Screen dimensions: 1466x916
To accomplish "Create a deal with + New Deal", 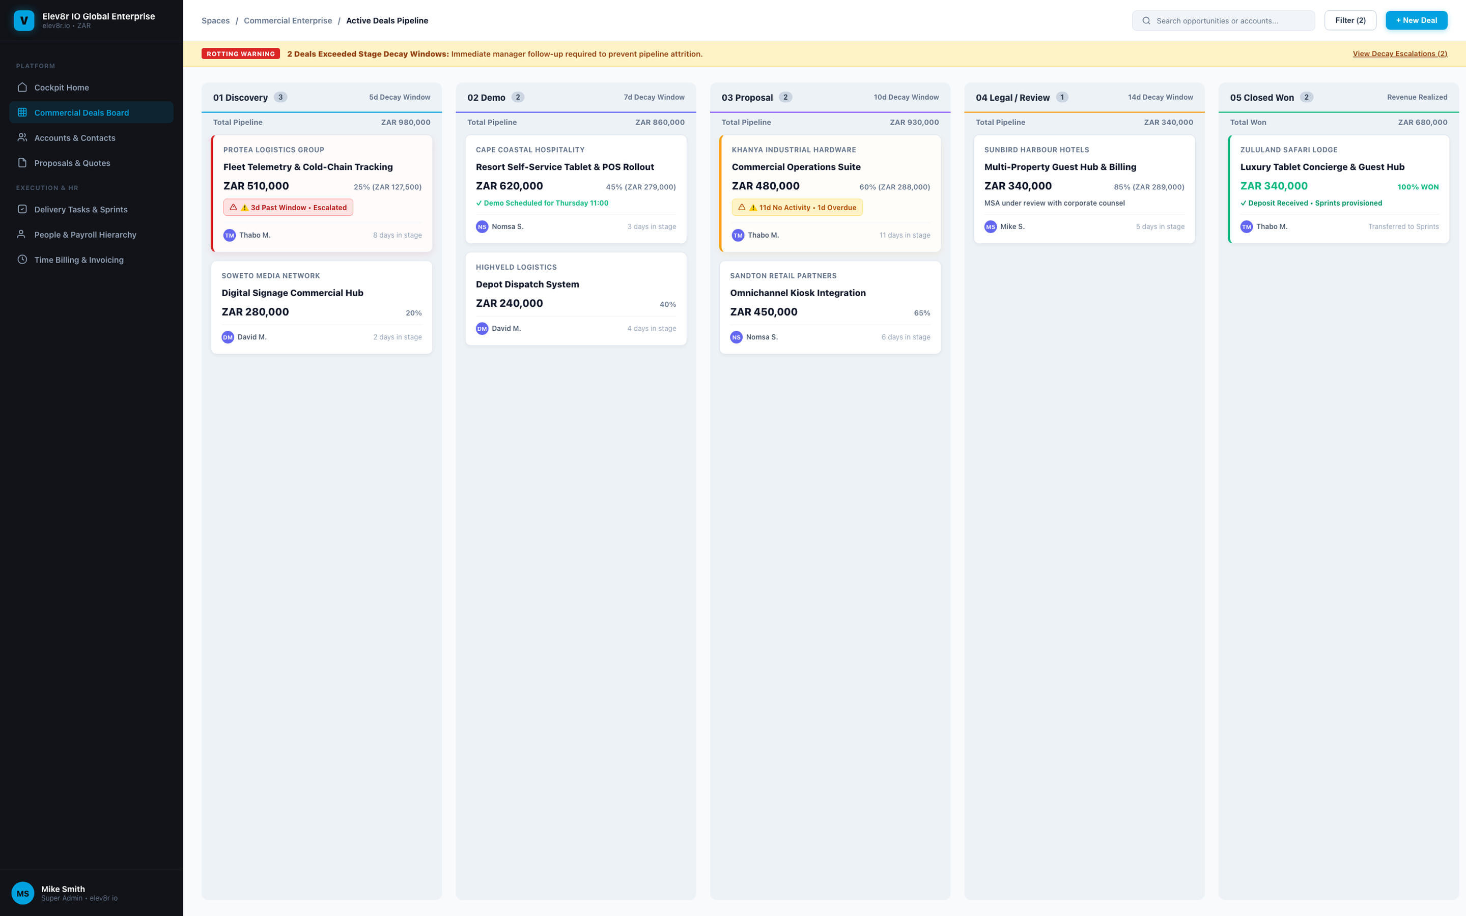I will point(1416,20).
